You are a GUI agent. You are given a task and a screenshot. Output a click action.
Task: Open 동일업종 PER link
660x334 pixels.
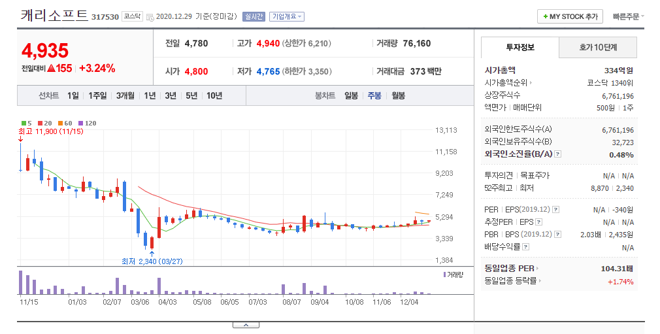coord(512,268)
